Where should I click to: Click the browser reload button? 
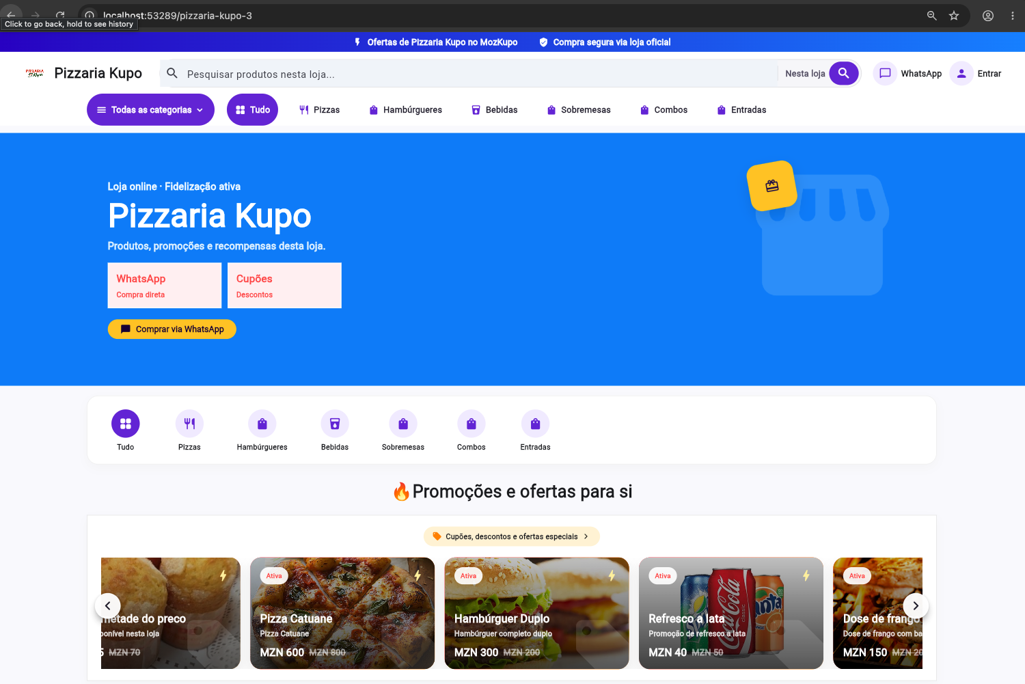[60, 15]
